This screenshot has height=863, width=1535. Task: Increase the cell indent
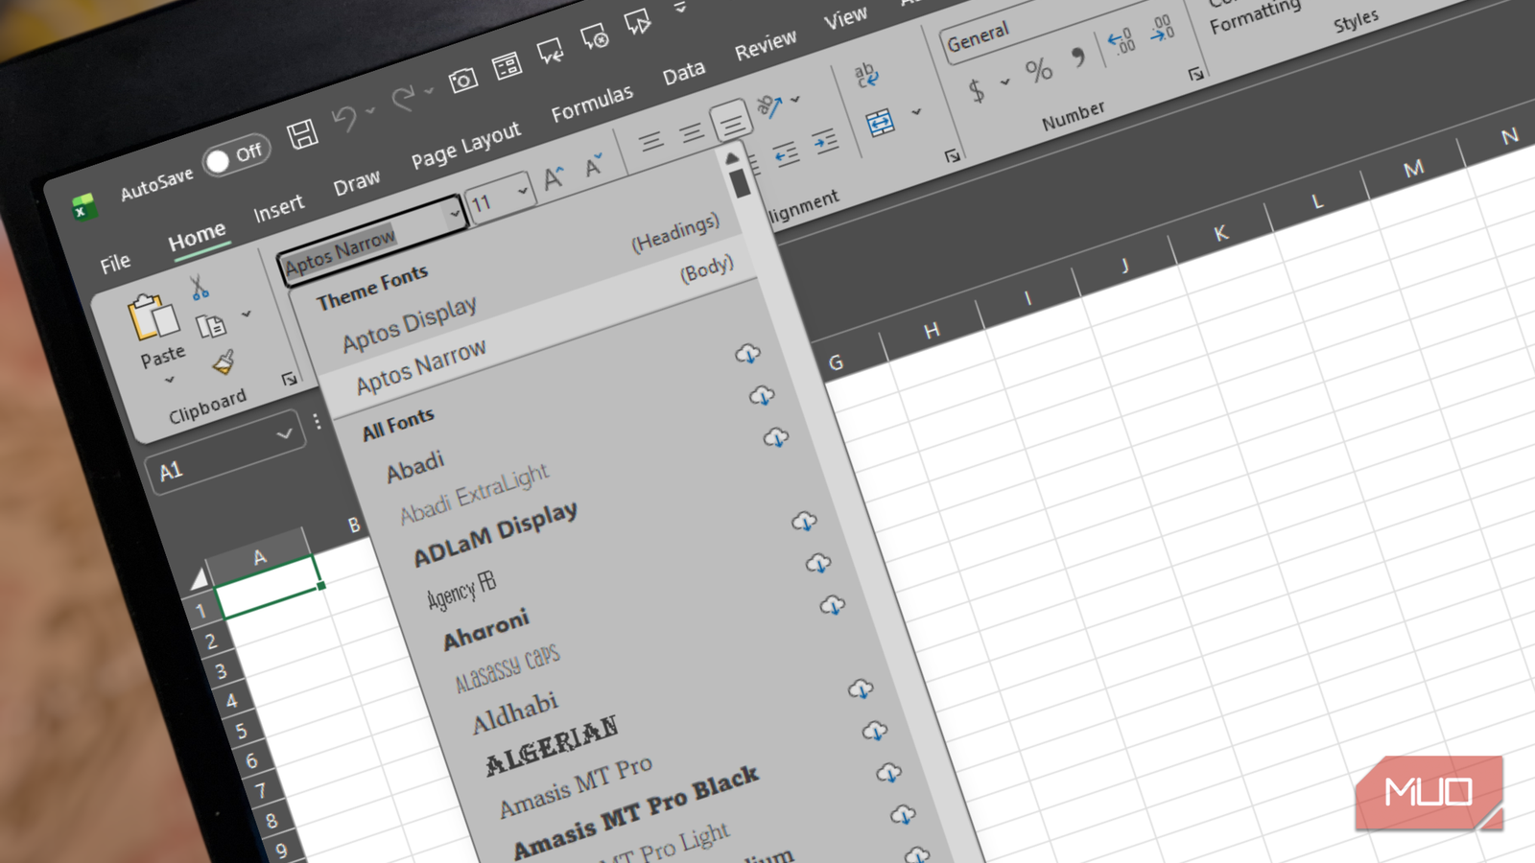[x=825, y=144]
